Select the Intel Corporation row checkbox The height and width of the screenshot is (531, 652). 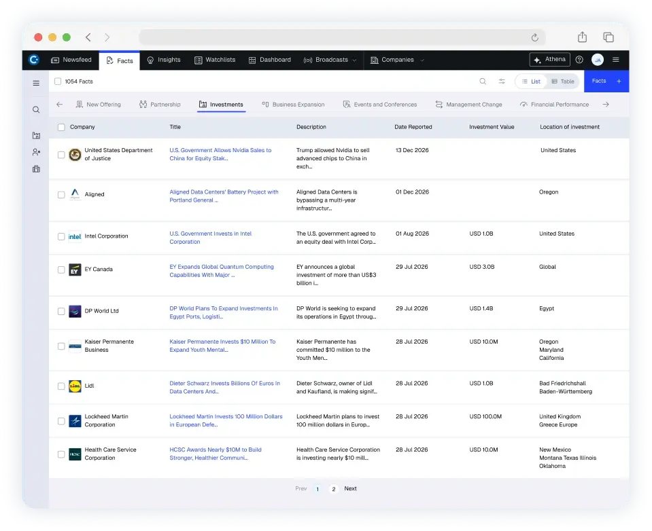(x=61, y=236)
